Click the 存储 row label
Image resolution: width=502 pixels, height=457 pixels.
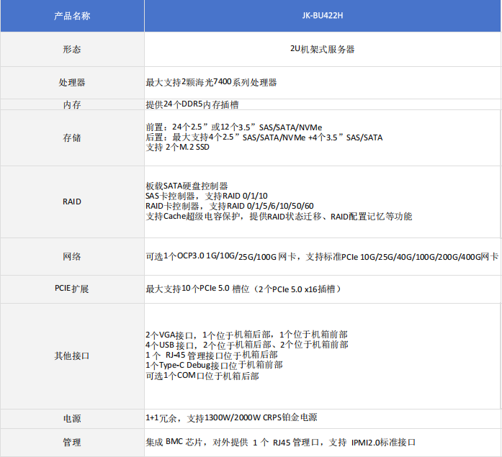pyautogui.click(x=72, y=137)
